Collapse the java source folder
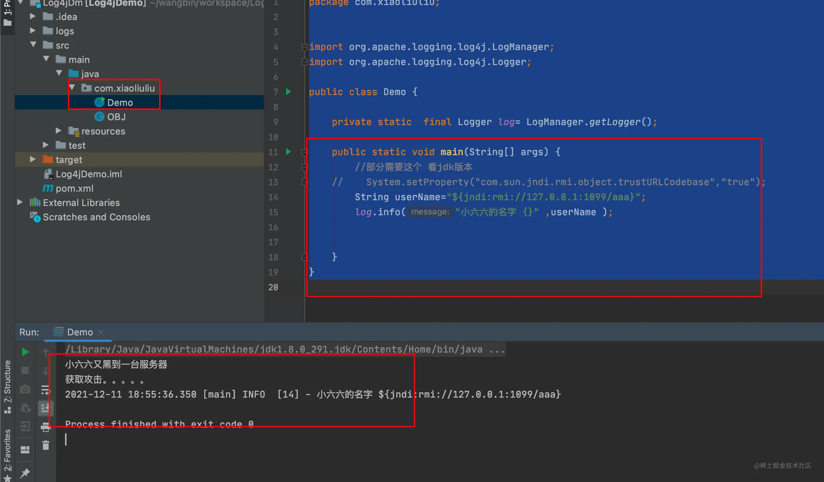 pyautogui.click(x=59, y=73)
